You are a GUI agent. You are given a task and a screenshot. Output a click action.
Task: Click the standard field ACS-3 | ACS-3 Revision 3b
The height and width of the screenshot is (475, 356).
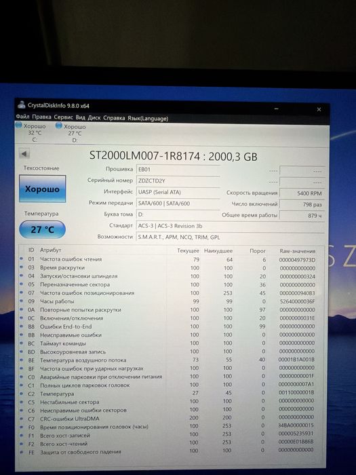pyautogui.click(x=230, y=226)
